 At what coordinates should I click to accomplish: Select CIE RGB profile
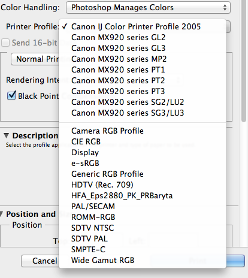143,141
